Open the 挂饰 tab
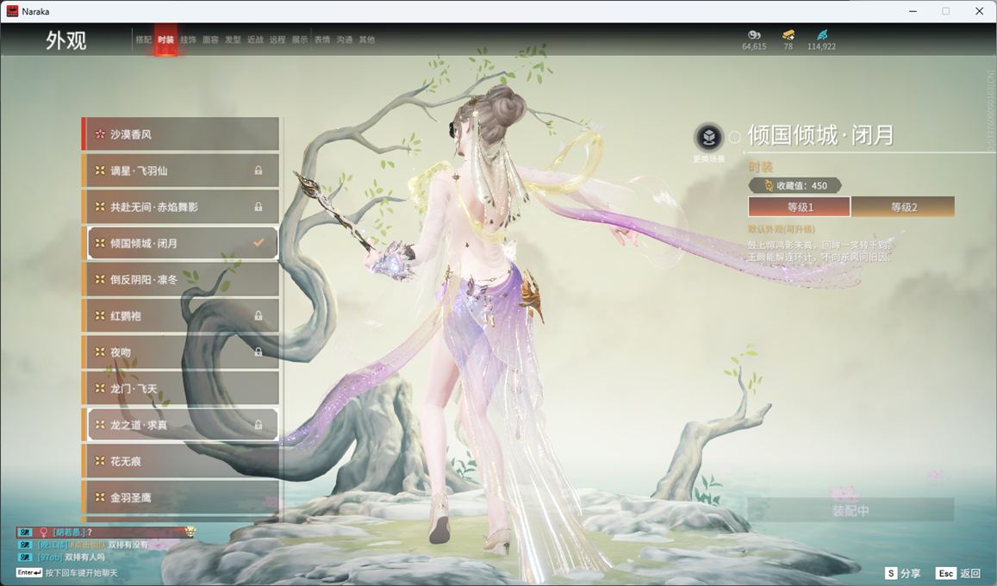This screenshot has height=586, width=997. pos(188,40)
